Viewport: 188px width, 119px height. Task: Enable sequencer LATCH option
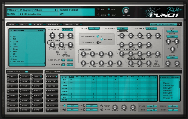[102, 109]
